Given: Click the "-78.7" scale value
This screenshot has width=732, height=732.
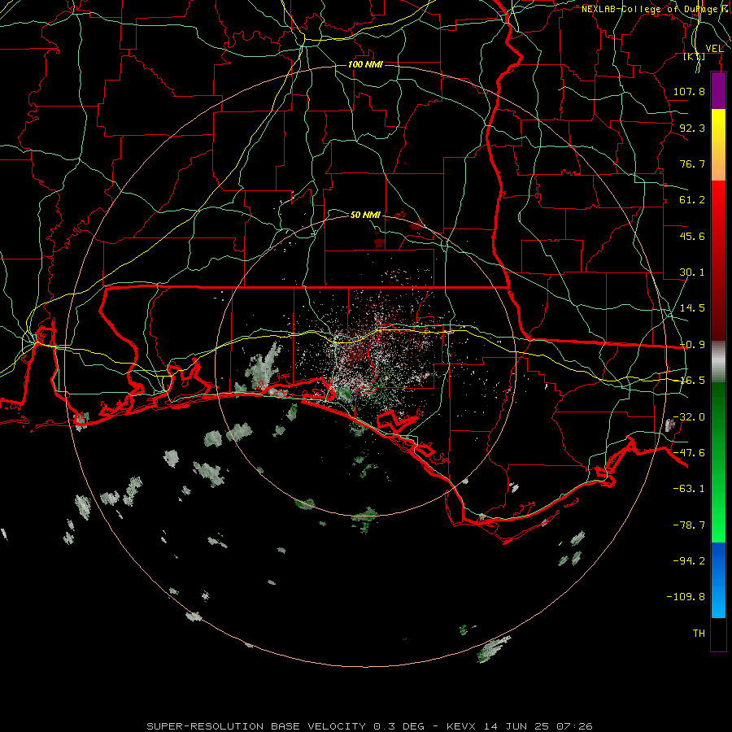Looking at the screenshot, I should 689,525.
